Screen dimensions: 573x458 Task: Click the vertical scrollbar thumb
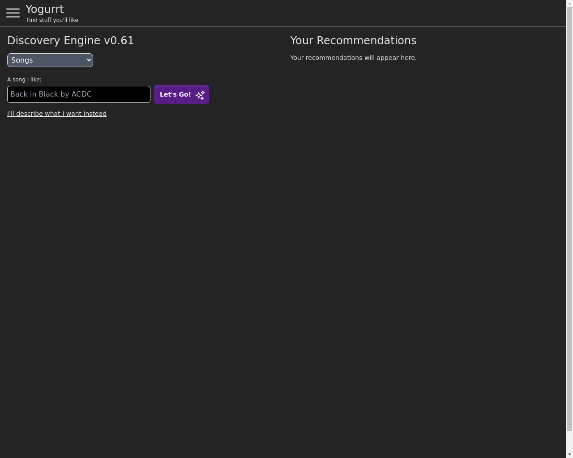tap(569, 219)
